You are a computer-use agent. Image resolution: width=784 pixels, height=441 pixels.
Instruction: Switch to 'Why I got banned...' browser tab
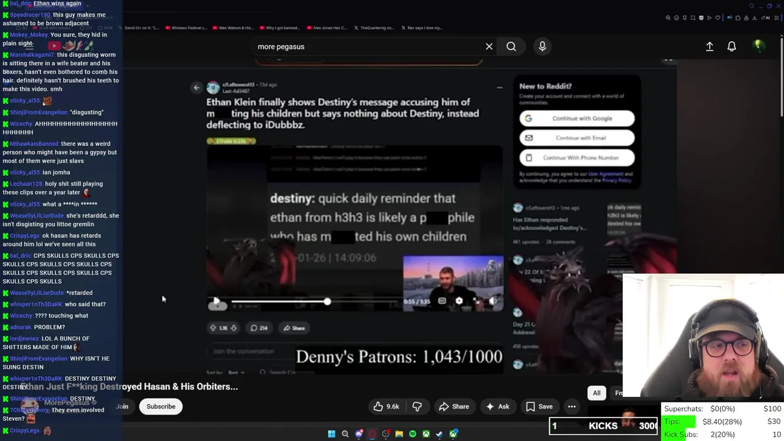279,28
